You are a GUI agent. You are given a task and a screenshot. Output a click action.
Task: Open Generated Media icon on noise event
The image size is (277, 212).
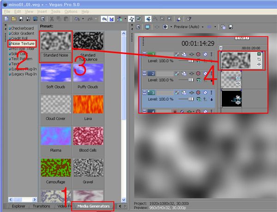point(259,54)
